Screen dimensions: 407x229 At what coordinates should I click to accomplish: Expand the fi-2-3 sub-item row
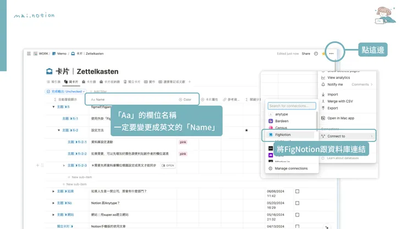(x=64, y=165)
